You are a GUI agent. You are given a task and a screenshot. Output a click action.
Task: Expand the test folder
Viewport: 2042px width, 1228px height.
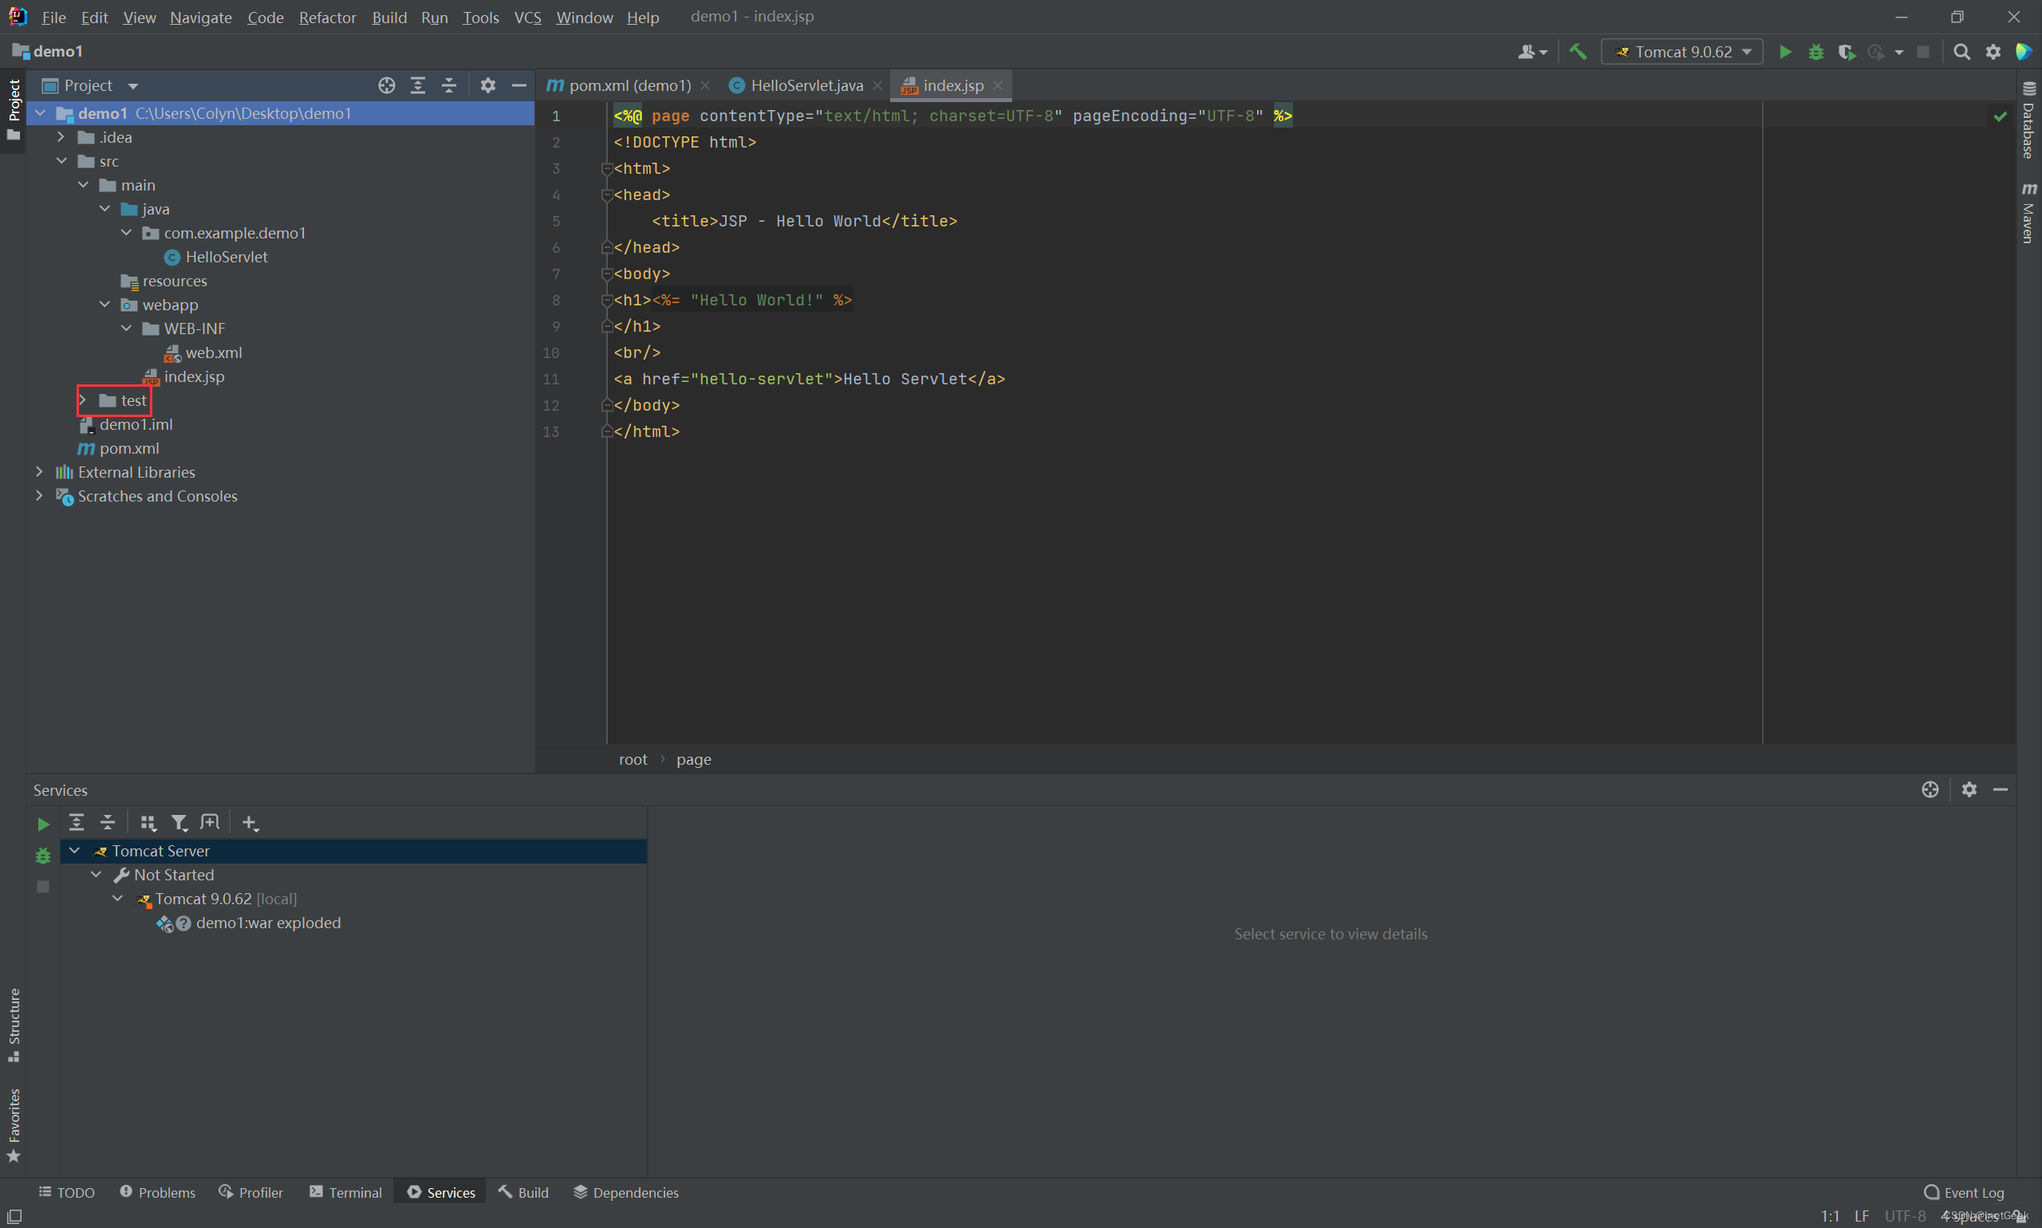pyautogui.click(x=82, y=400)
